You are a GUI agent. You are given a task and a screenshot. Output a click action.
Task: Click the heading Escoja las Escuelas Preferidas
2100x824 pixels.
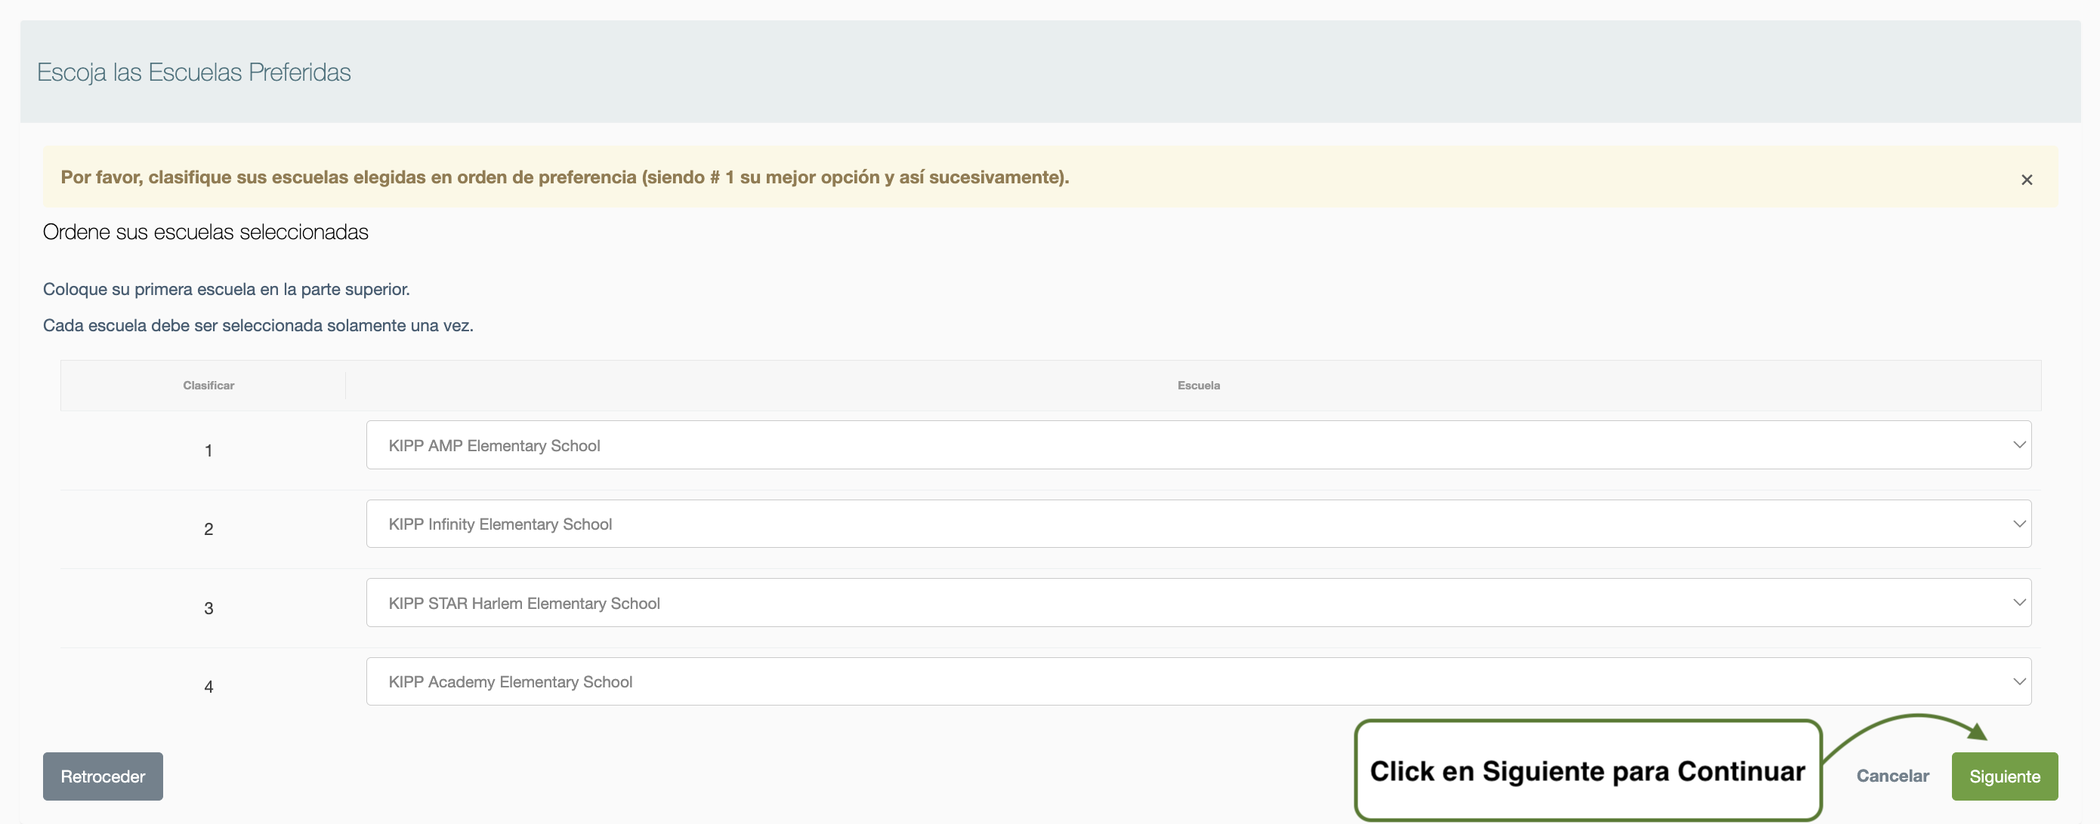[194, 72]
